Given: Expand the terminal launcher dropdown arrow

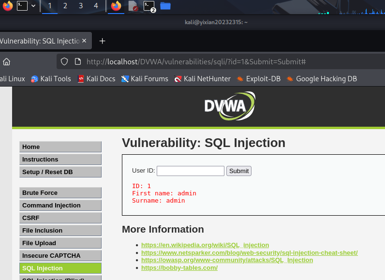Looking at the screenshot, I should point(33,6).
